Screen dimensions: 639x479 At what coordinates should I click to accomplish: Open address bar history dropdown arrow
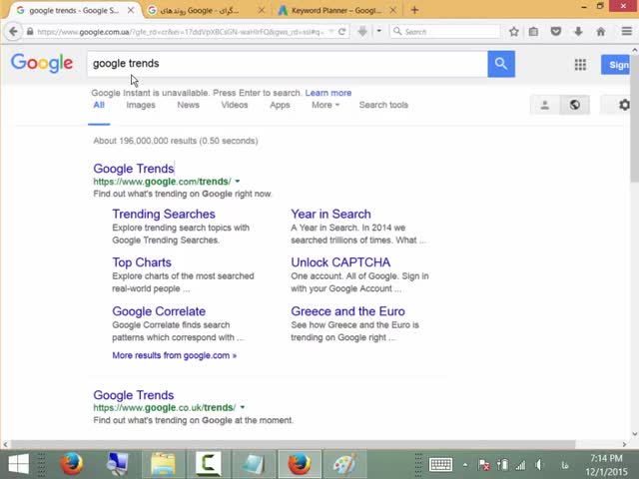[331, 31]
